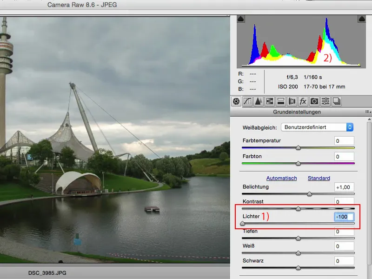The height and width of the screenshot is (279, 372).
Task: Switch to the Tone Curve tab
Action: (x=247, y=101)
